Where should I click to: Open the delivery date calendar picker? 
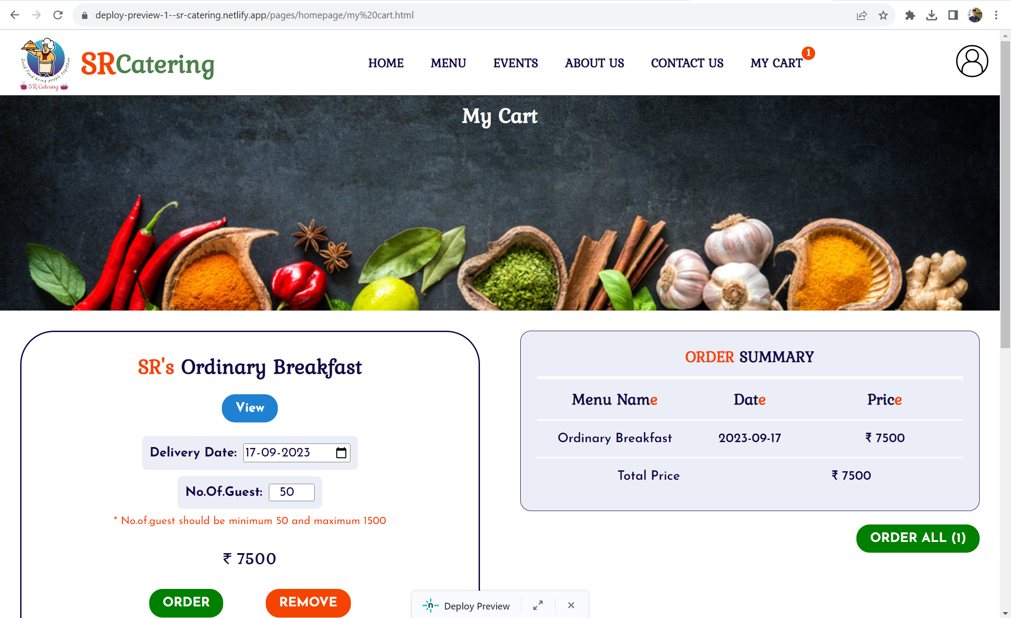341,453
